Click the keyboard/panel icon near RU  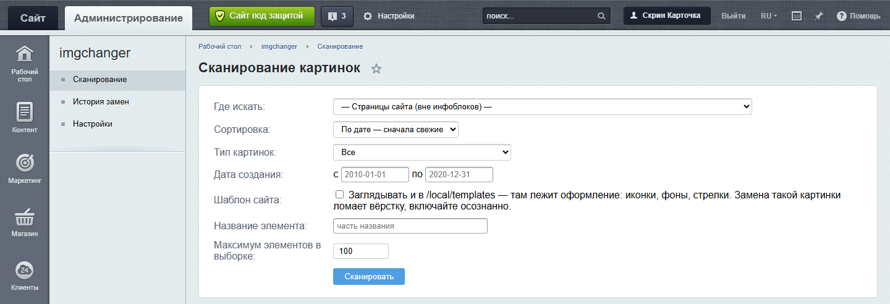(x=797, y=16)
